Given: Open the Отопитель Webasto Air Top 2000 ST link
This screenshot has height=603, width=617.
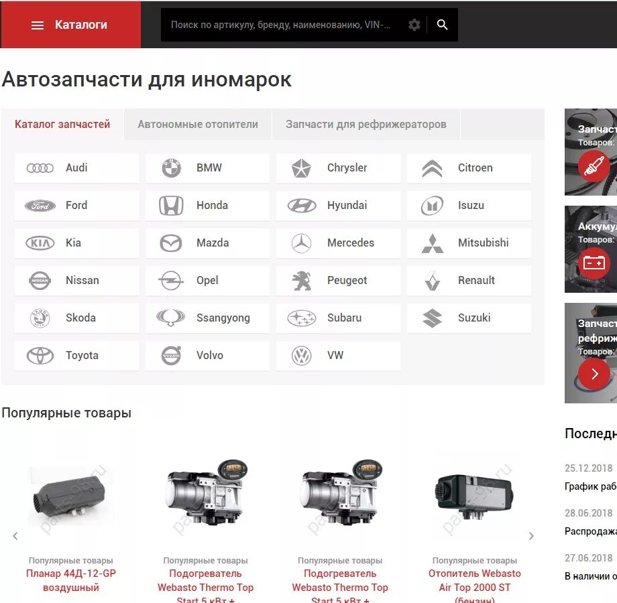Looking at the screenshot, I should pos(475,587).
